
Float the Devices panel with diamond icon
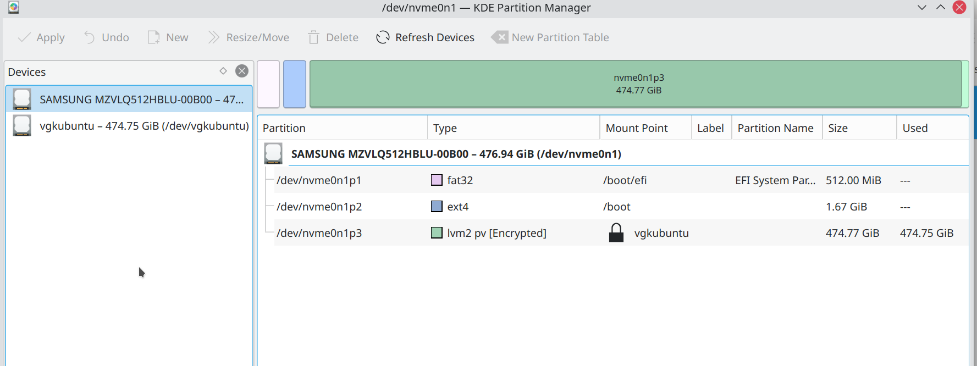[223, 71]
